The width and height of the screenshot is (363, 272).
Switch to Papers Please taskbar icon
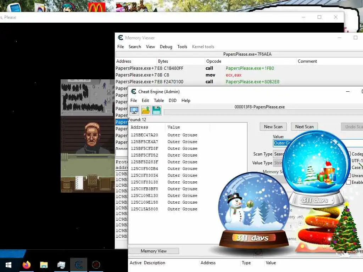coord(96,265)
